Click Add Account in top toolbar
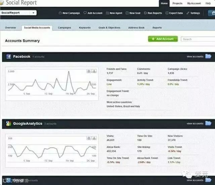This screenshot has height=185, width=215. (x=93, y=13)
